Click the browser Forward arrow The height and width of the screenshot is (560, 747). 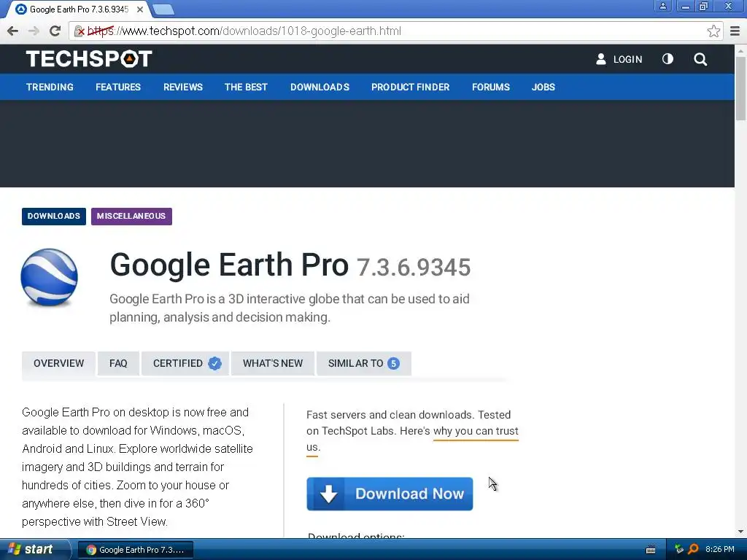pyautogui.click(x=34, y=31)
